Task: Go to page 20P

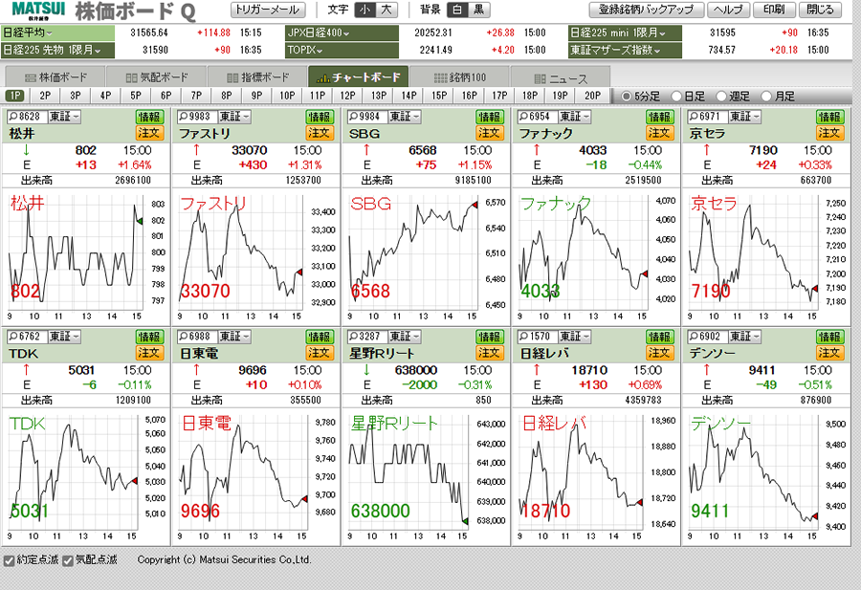Action: click(592, 96)
